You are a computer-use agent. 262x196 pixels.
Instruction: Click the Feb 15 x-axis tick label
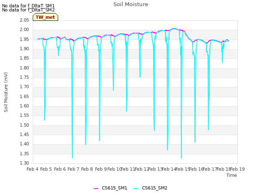(183, 169)
